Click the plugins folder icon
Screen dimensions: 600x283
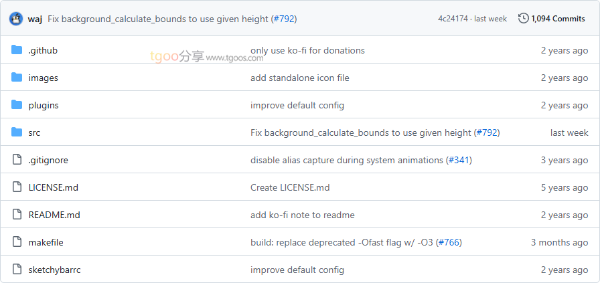tap(17, 105)
